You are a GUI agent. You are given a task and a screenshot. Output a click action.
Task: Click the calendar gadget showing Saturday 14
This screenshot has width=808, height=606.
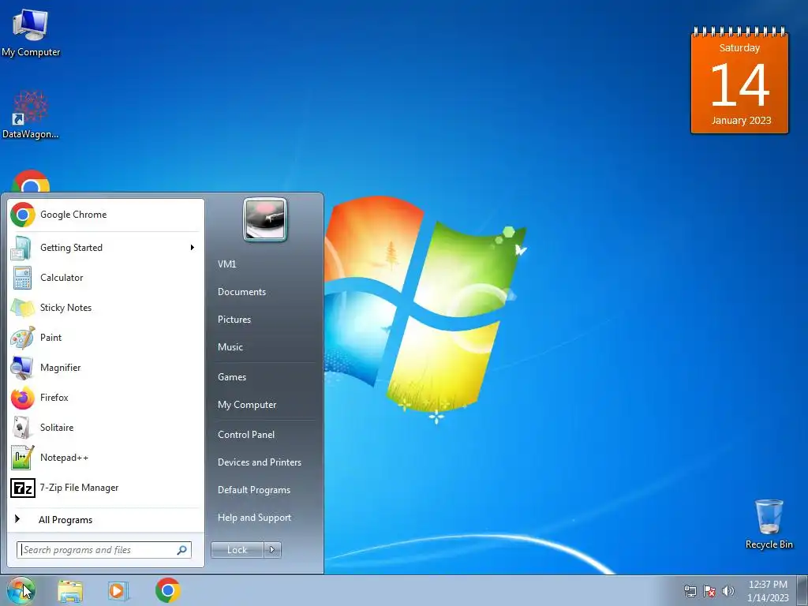739,80
